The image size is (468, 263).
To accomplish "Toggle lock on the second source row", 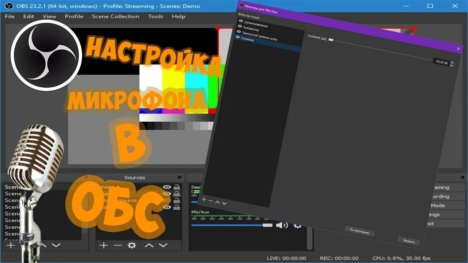I will (x=177, y=194).
